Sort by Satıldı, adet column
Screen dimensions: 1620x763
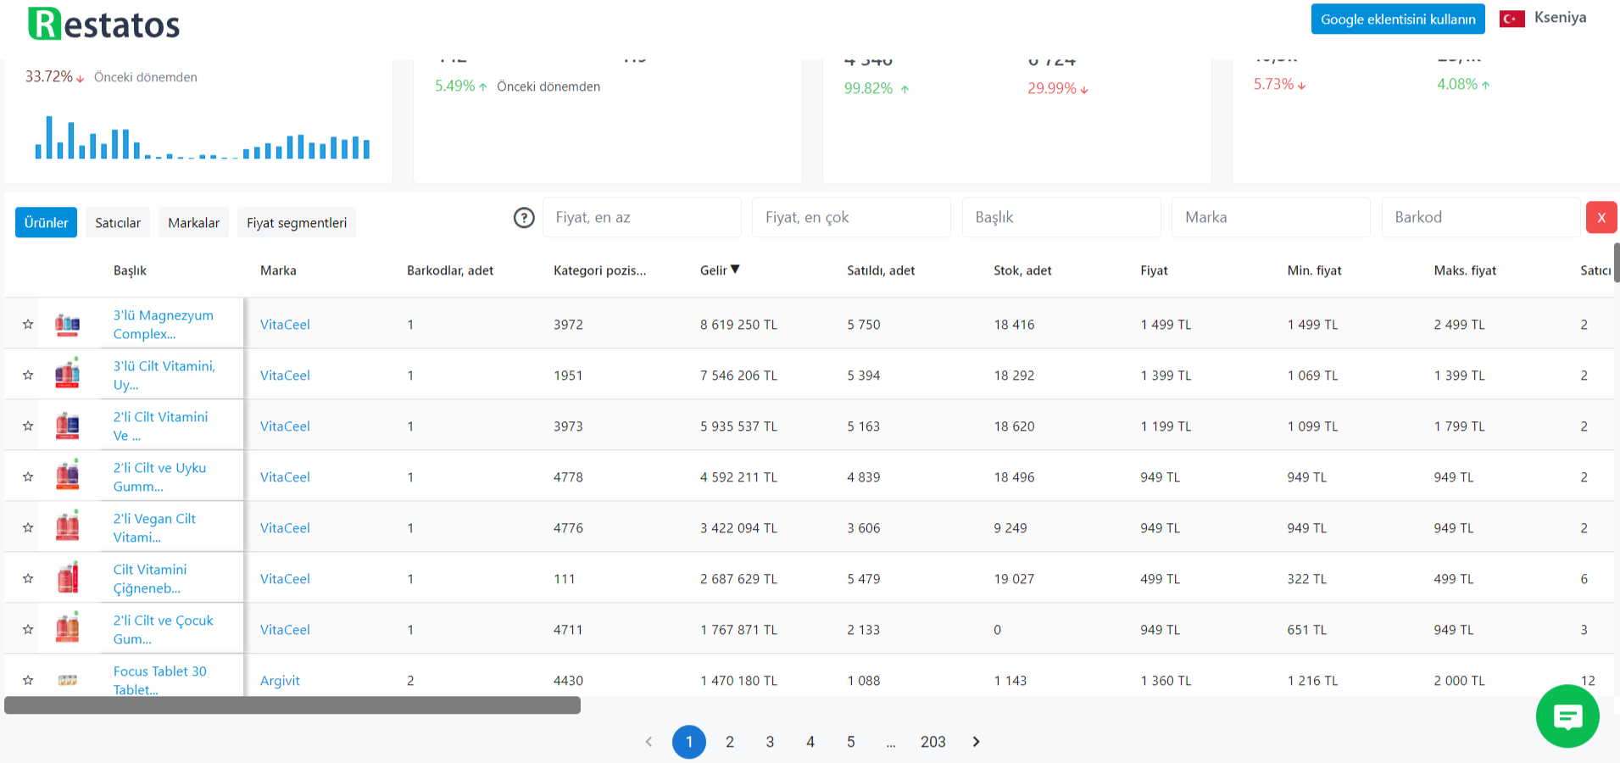881,270
